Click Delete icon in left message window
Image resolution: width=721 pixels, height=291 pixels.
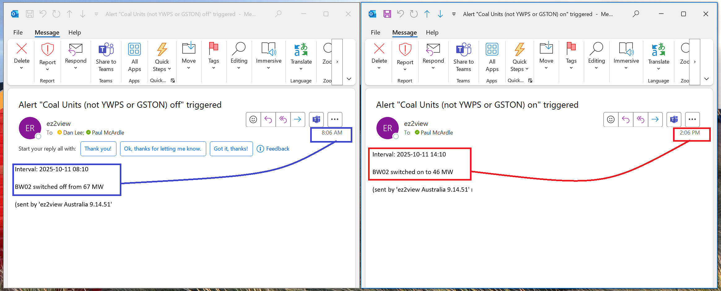click(22, 49)
